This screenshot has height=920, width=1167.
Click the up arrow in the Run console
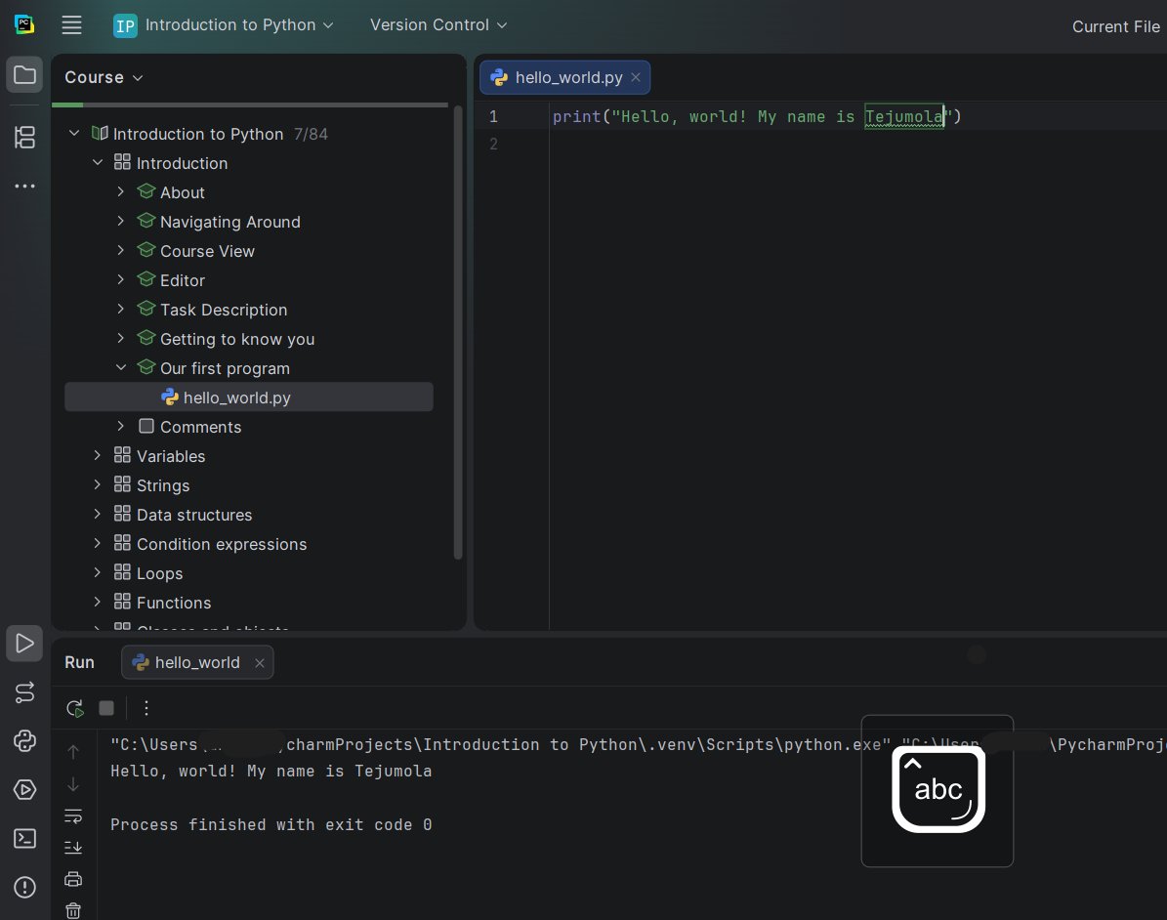point(73,753)
